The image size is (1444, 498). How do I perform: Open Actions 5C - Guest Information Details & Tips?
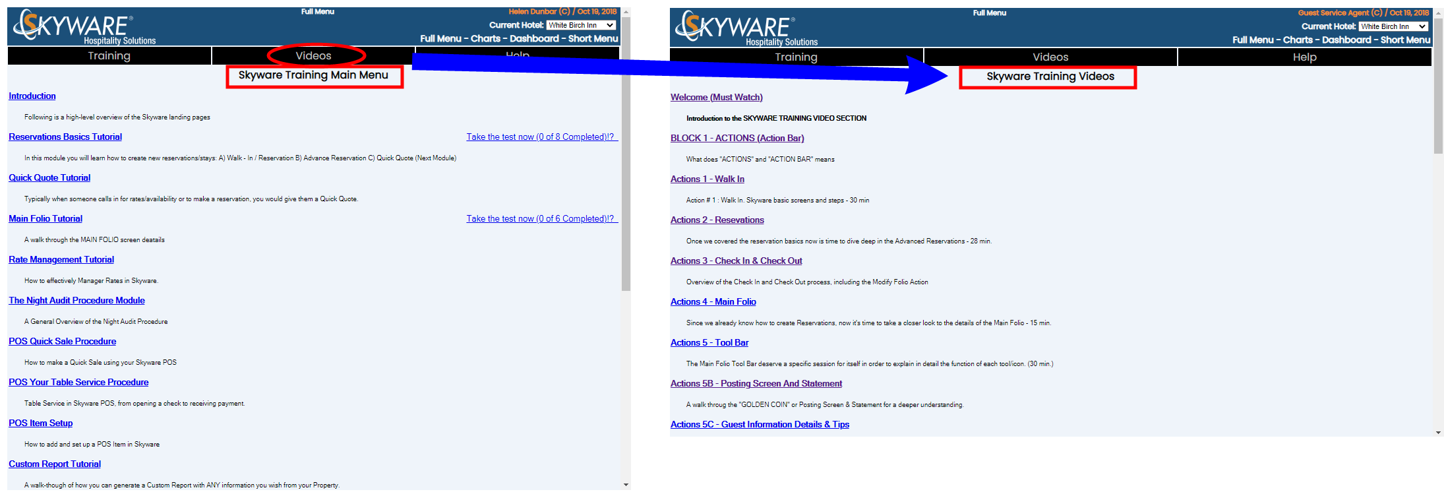[x=760, y=425]
